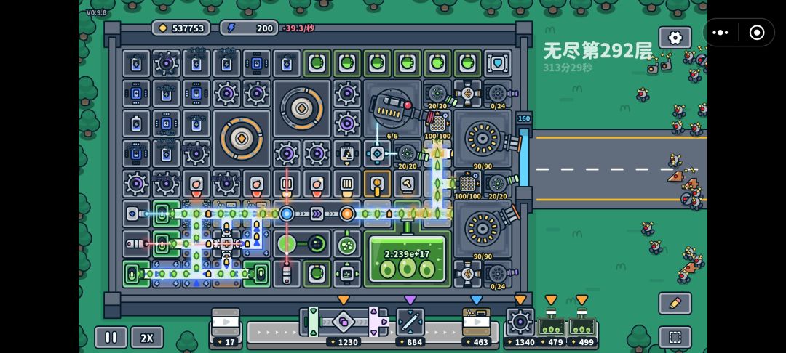Select the conveyor item costing 17
Image resolution: width=786 pixels, height=353 pixels.
tap(226, 322)
